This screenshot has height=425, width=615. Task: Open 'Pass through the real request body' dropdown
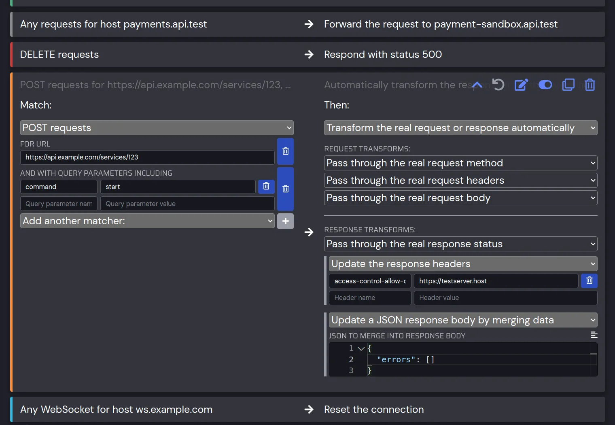point(460,198)
